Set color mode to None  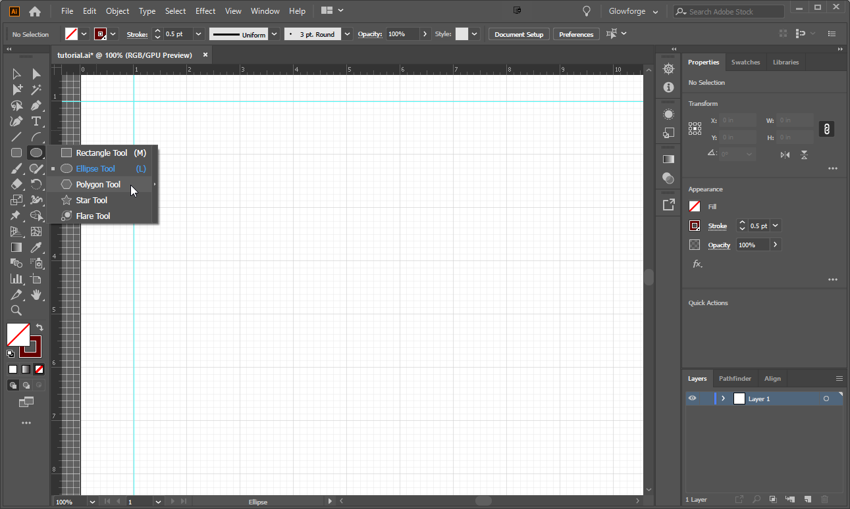(39, 369)
